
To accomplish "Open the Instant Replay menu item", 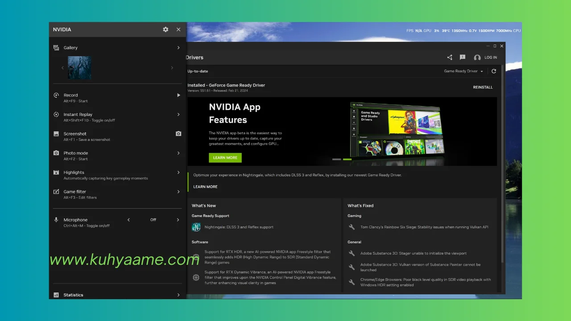I will tap(118, 117).
